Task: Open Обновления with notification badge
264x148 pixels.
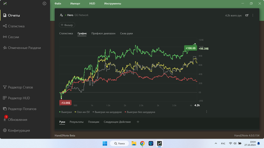Action: click(17, 120)
